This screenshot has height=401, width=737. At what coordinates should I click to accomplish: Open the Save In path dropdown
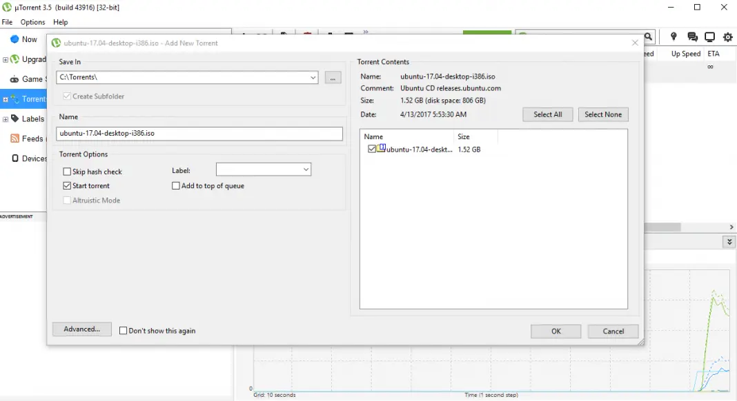point(313,77)
